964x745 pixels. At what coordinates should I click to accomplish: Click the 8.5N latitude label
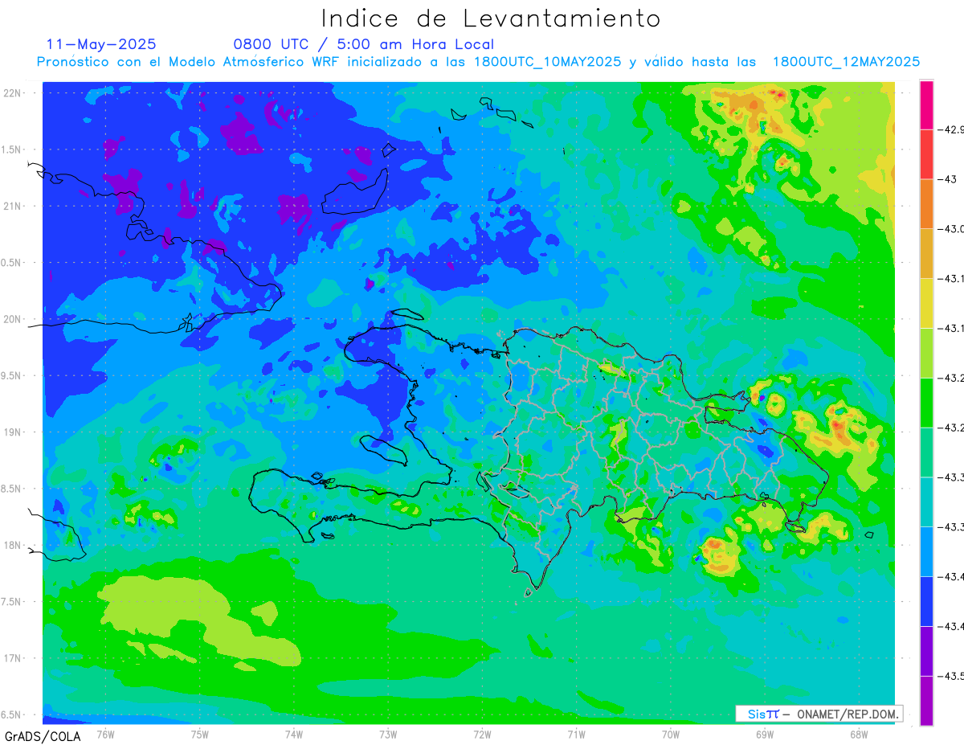[11, 489]
